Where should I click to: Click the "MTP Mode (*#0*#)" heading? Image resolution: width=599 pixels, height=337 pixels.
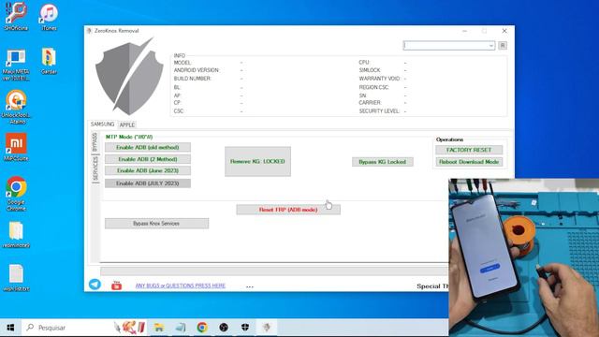coord(129,137)
